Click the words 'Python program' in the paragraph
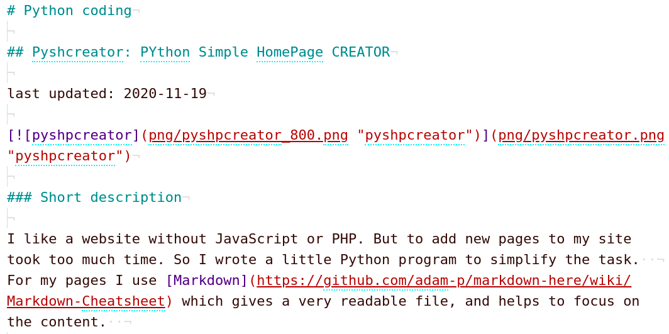This screenshot has width=669, height=334. [x=399, y=260]
